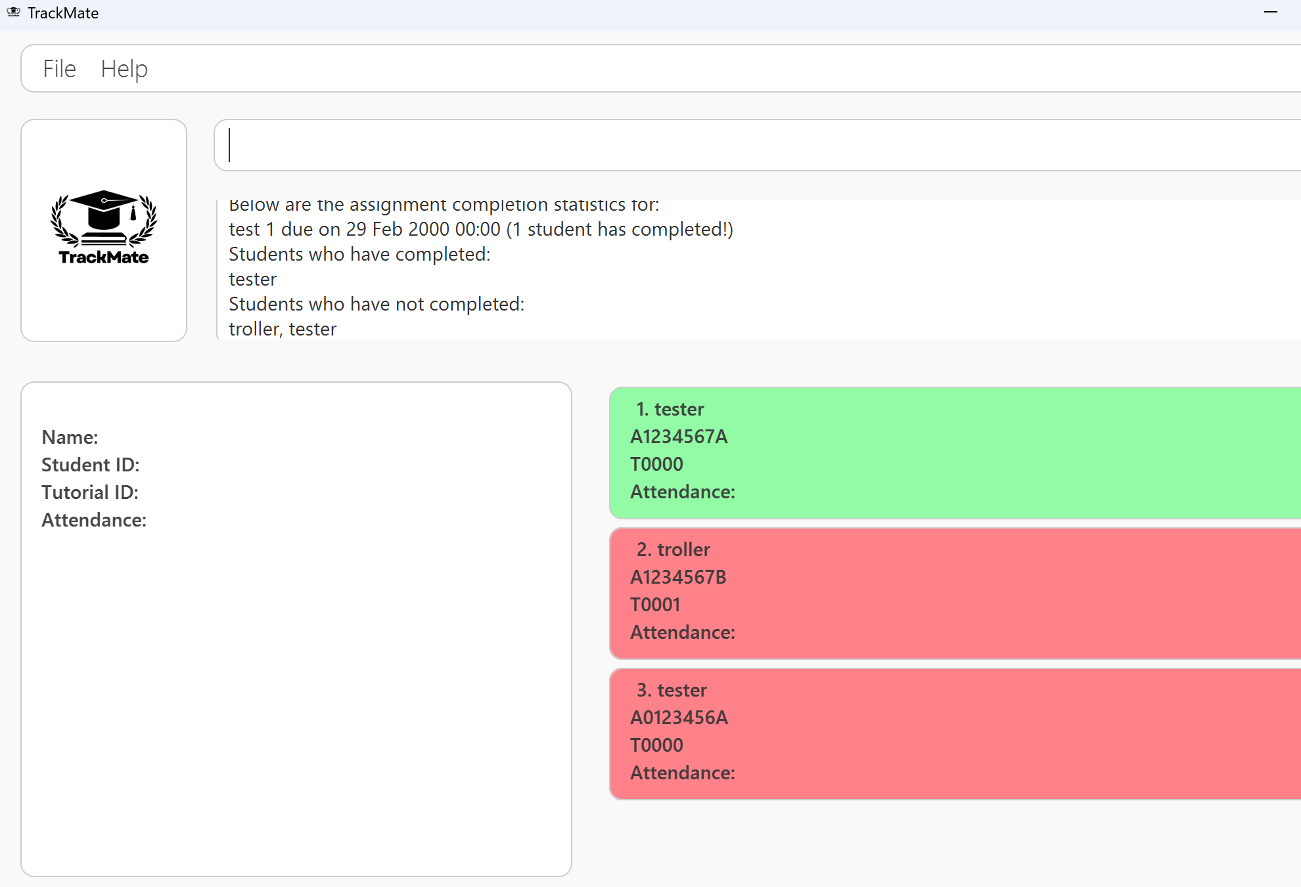Click Attendance label in details panel
Viewport: 1301px width, 887px height.
pos(93,520)
